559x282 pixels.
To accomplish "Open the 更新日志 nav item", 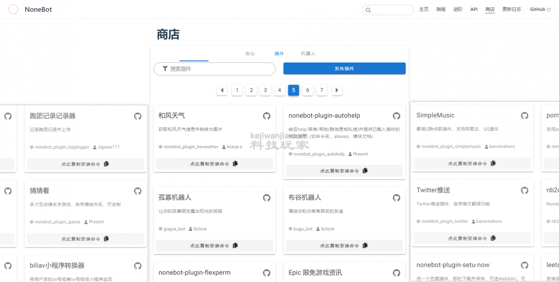I will 511,9.
